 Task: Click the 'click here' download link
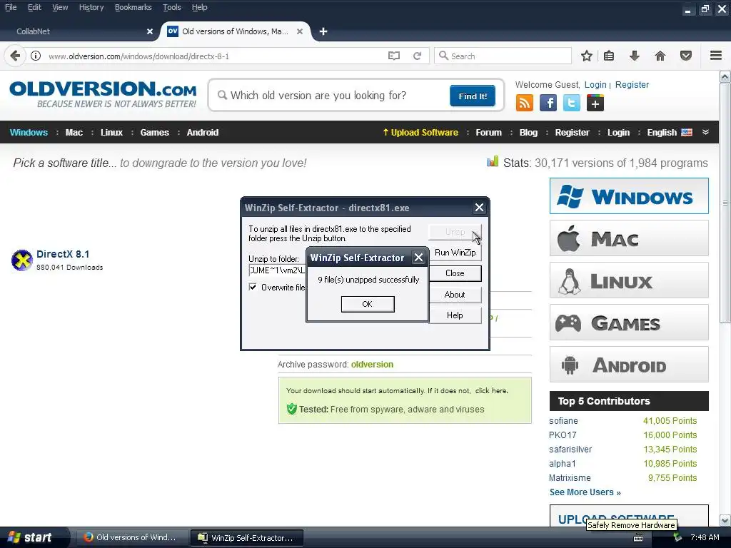[x=491, y=390]
